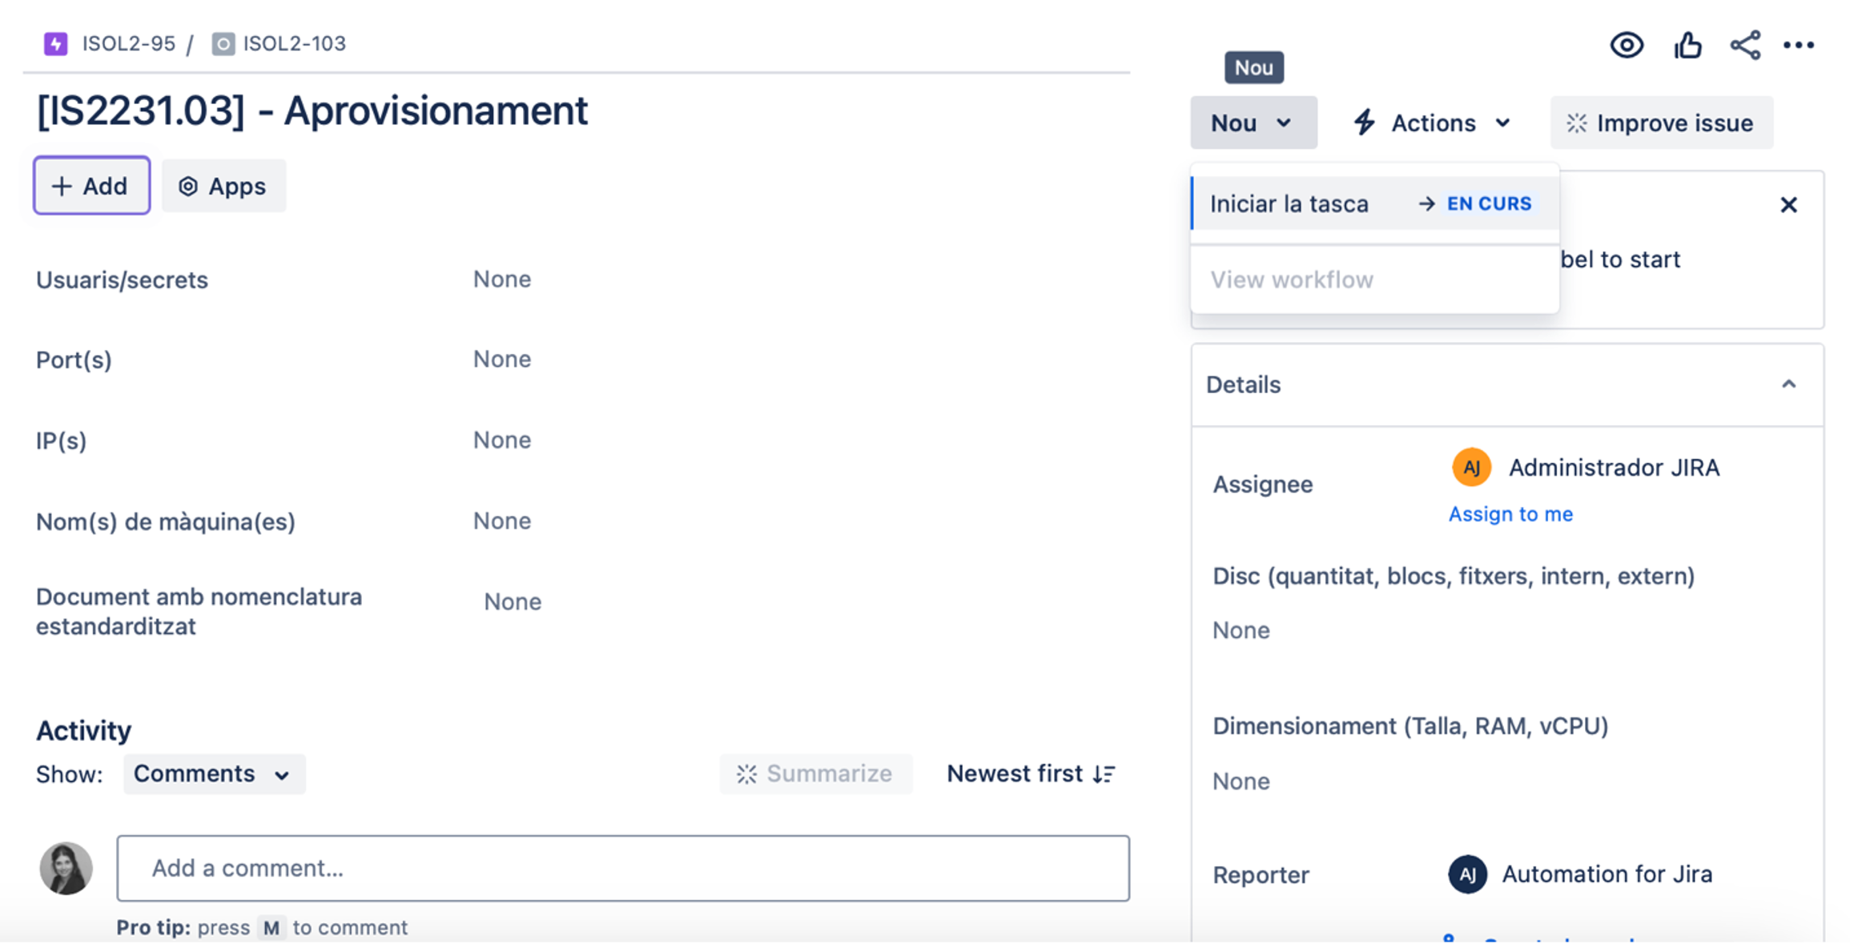Open the Nou status dropdown
Screen dimensions: 1850x944
coord(1253,123)
